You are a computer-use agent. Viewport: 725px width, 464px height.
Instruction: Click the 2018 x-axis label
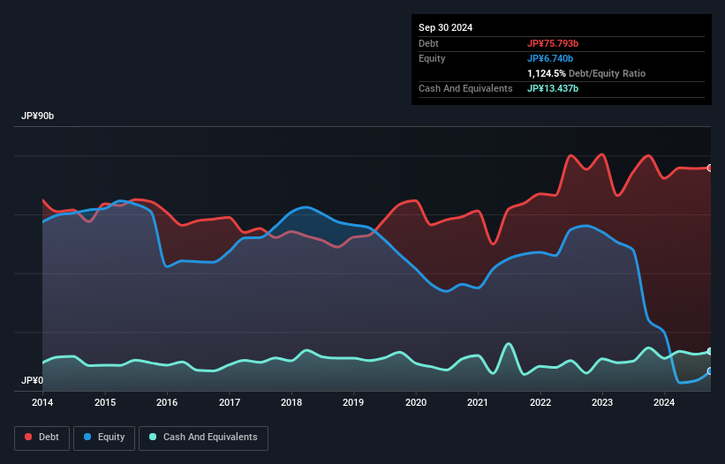click(291, 402)
